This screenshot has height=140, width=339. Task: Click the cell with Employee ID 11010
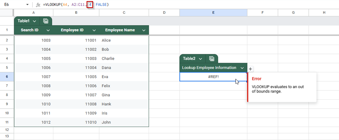click(x=76, y=122)
